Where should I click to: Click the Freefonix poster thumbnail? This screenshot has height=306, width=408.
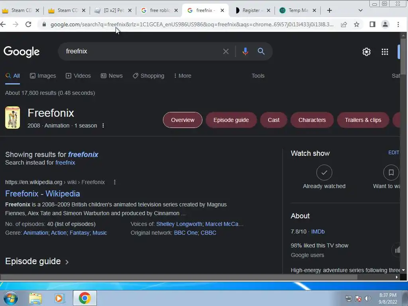click(x=12, y=118)
